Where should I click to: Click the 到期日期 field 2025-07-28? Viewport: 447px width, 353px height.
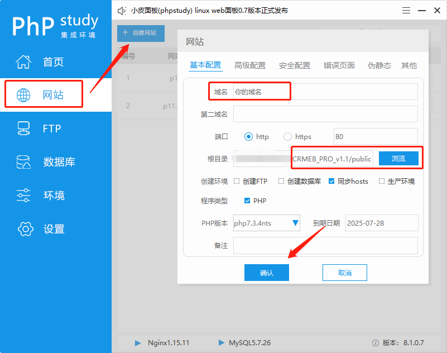(382, 223)
